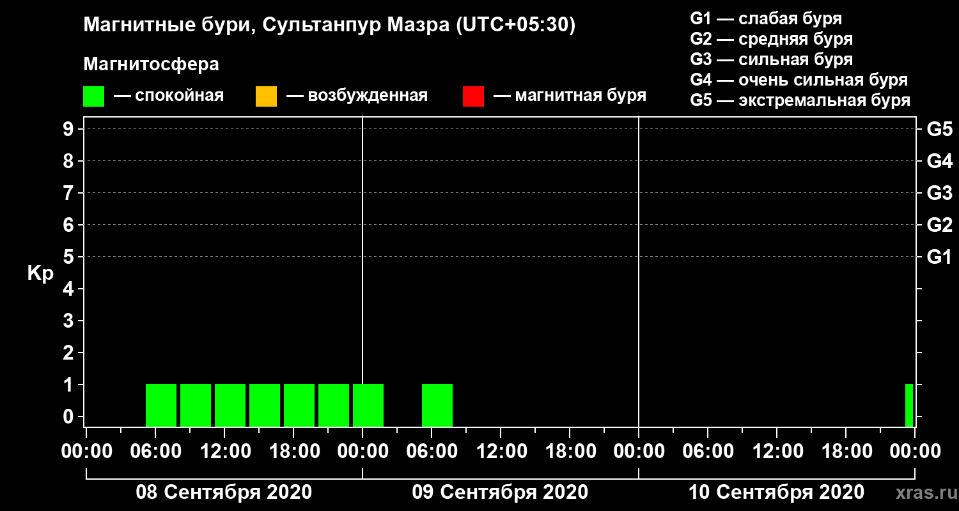This screenshot has width=959, height=511.
Task: Click the Kp value 9 axis label
Action: [x=70, y=130]
